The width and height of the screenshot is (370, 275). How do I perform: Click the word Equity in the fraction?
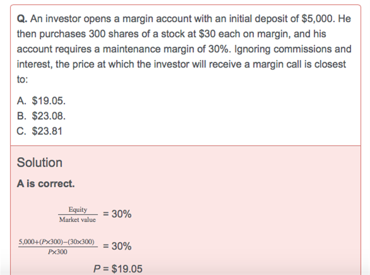point(78,209)
